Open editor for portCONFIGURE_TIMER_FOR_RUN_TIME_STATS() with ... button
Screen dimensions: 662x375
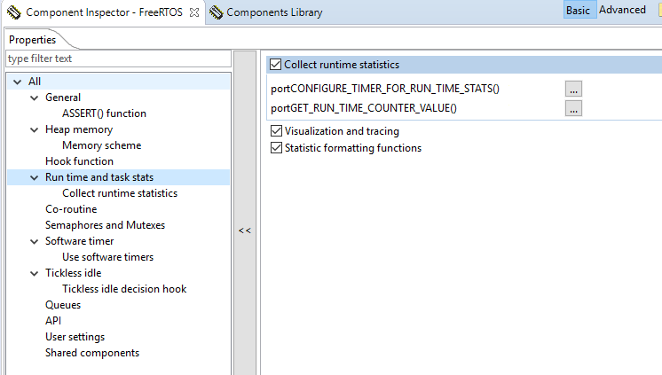(573, 89)
